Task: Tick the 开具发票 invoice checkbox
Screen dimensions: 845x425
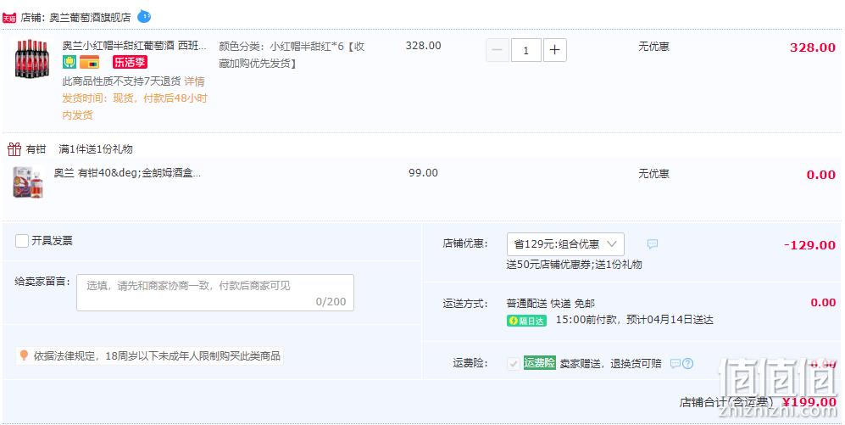Action: point(21,241)
